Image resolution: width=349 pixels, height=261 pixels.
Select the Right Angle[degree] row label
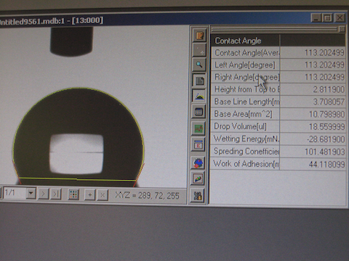coord(246,77)
